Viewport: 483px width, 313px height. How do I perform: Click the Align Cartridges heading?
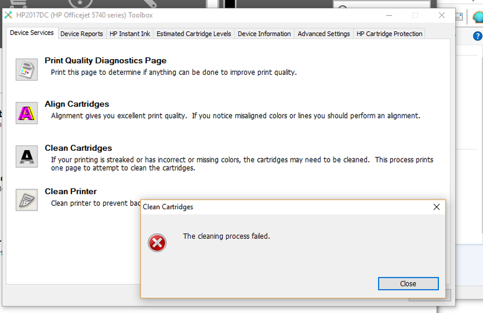click(x=77, y=104)
